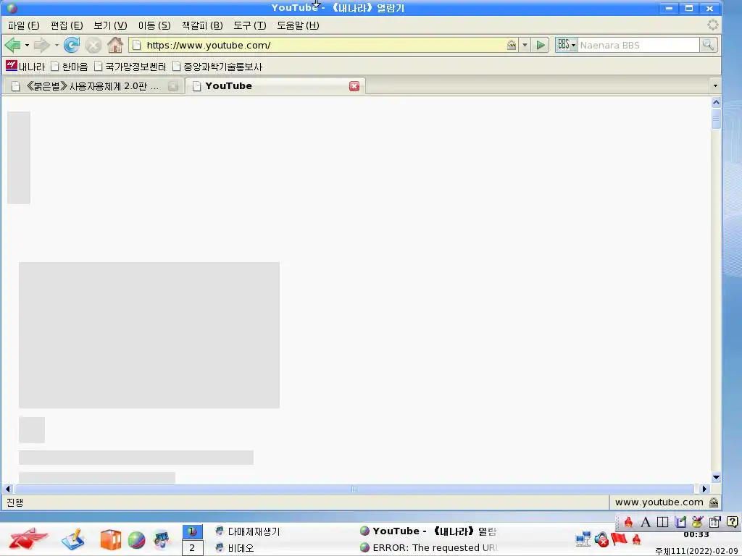Open the forward history dropdown arrow
This screenshot has width=742, height=556.
(57, 46)
